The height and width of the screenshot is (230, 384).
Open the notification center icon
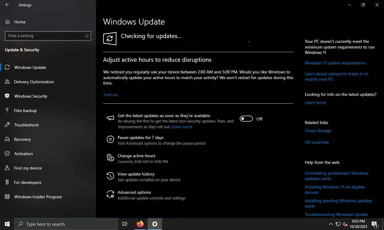coord(374,224)
